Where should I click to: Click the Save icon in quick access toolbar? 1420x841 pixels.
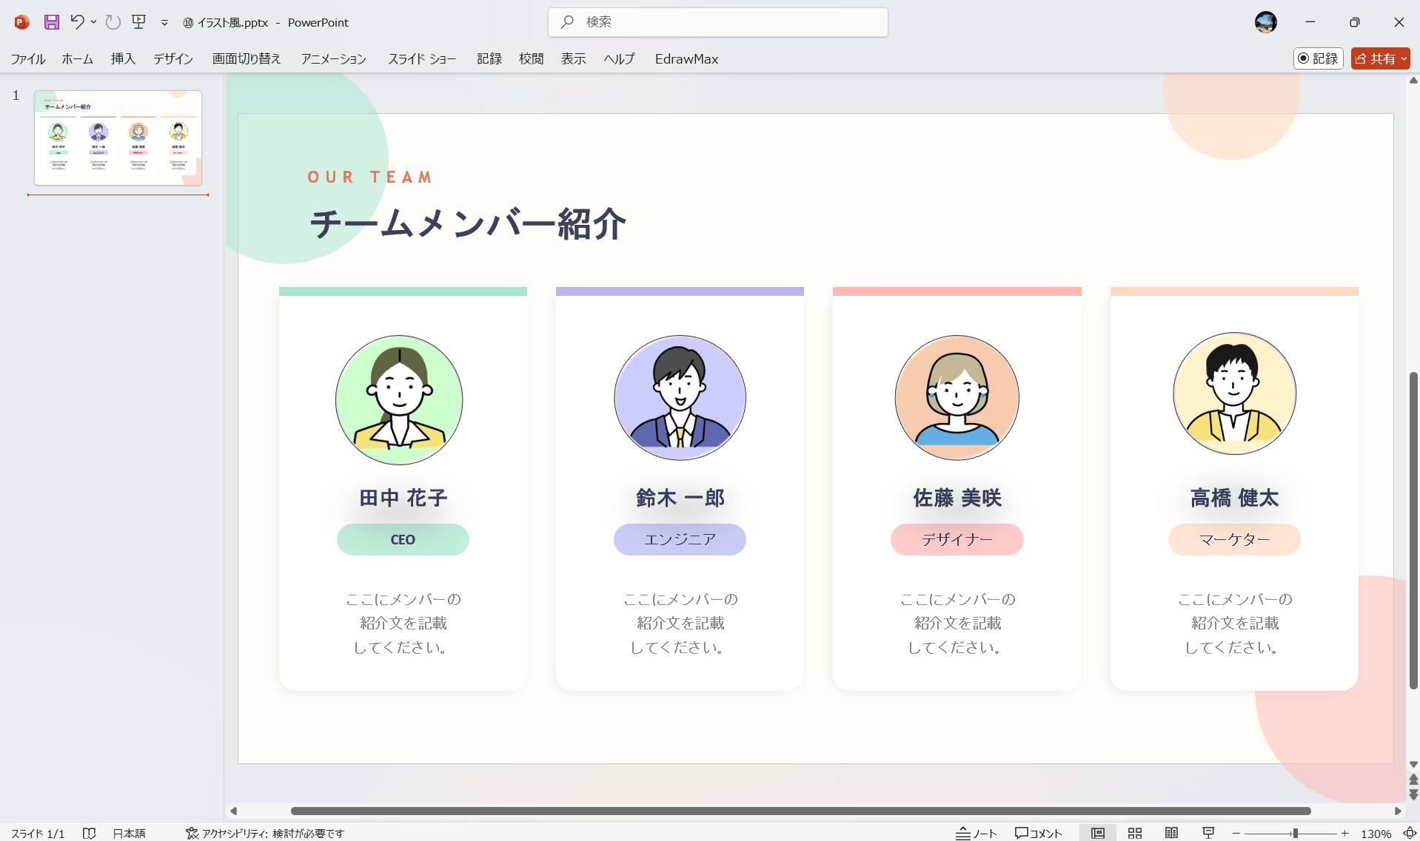[50, 22]
